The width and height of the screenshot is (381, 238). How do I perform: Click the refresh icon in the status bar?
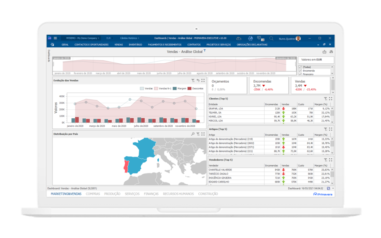(328, 188)
